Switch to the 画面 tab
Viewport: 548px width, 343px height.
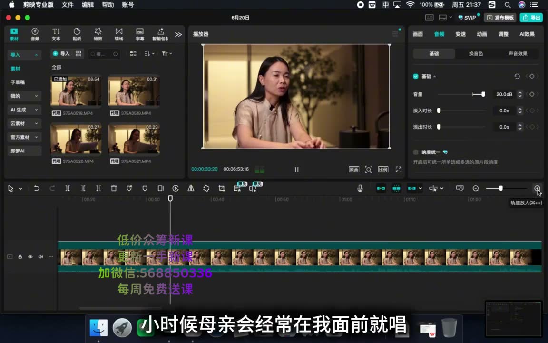(418, 34)
